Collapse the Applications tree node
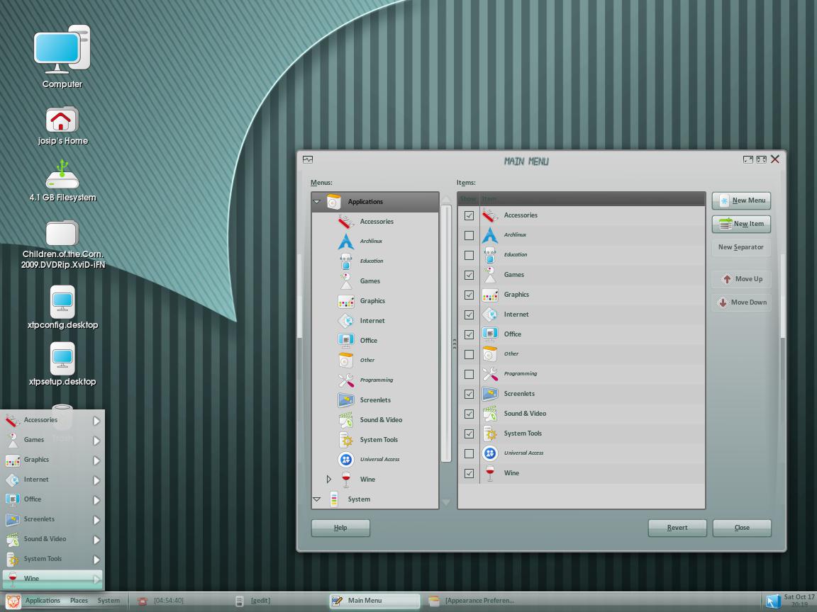 coord(316,201)
